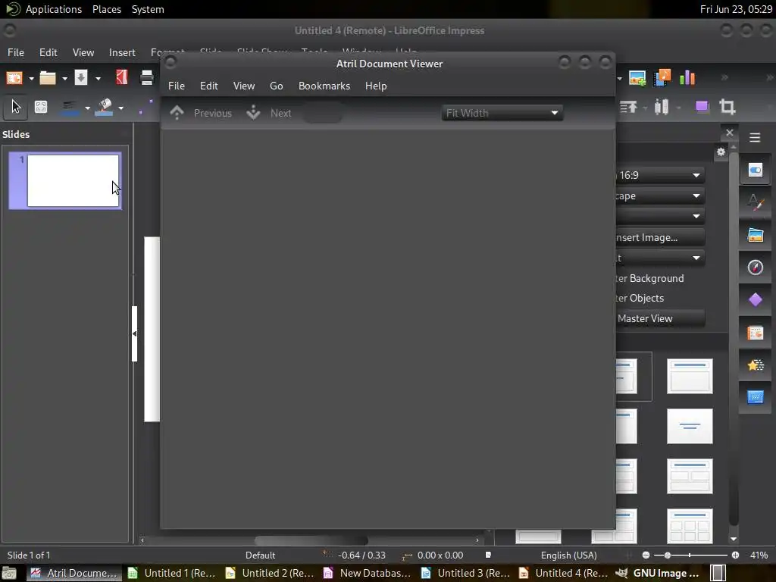Open Atril Help menu
Viewport: 776px width, 582px height.
376,86
